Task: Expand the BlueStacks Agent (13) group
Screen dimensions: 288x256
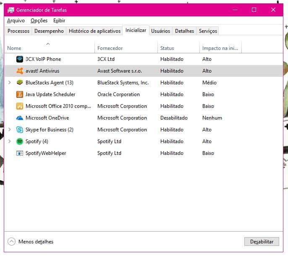Action: coord(9,82)
